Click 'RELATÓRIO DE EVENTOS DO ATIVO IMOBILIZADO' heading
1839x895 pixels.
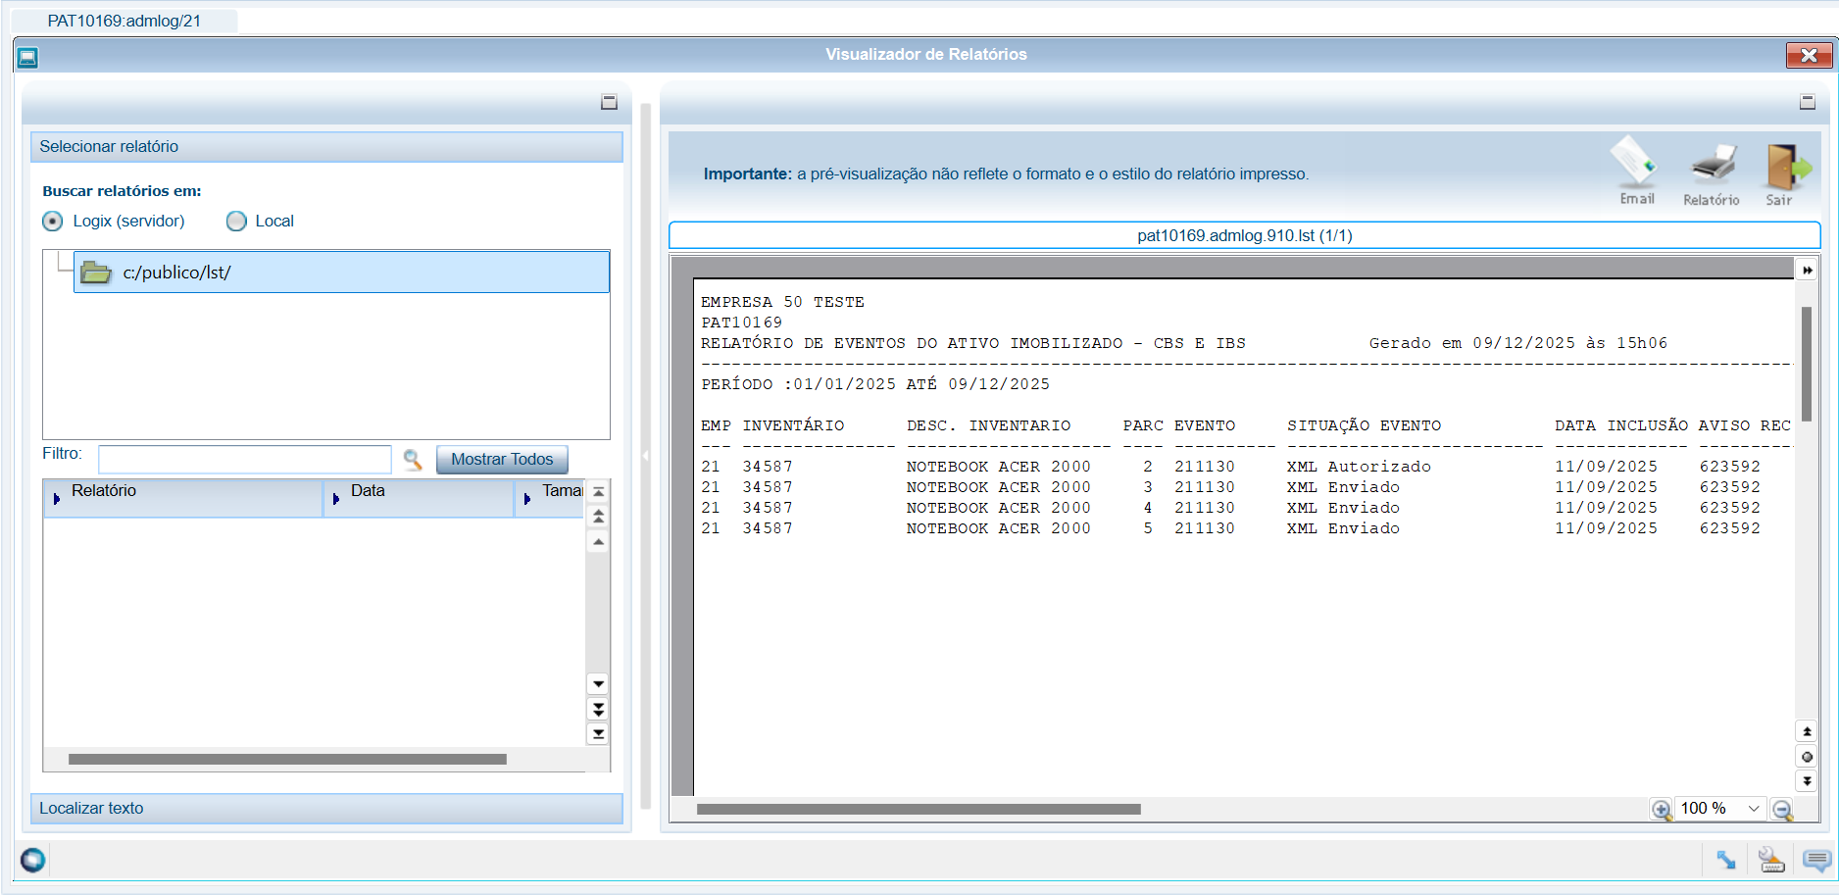click(912, 343)
